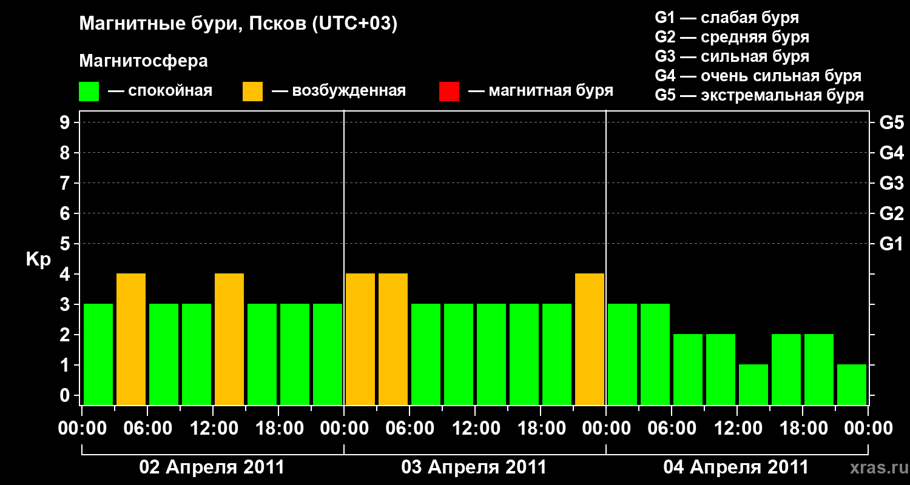Click 'G2 — средняя буря' legend line
This screenshot has height=485, width=910.
pos(732,37)
